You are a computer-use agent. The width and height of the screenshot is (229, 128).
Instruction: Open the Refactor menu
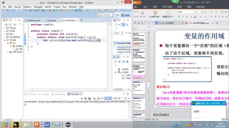coord(27,7)
